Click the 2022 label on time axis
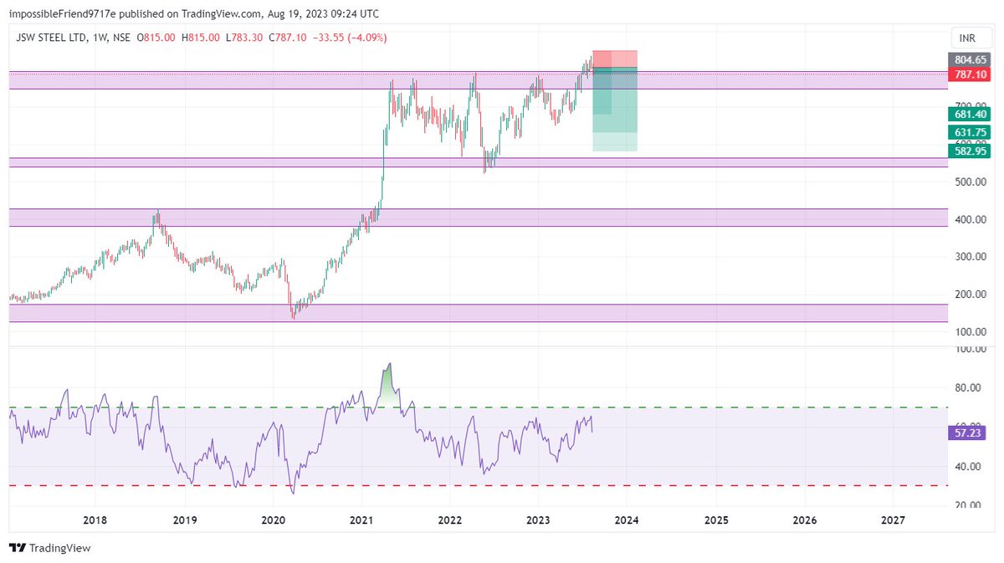Image resolution: width=1004 pixels, height=563 pixels. click(x=450, y=520)
